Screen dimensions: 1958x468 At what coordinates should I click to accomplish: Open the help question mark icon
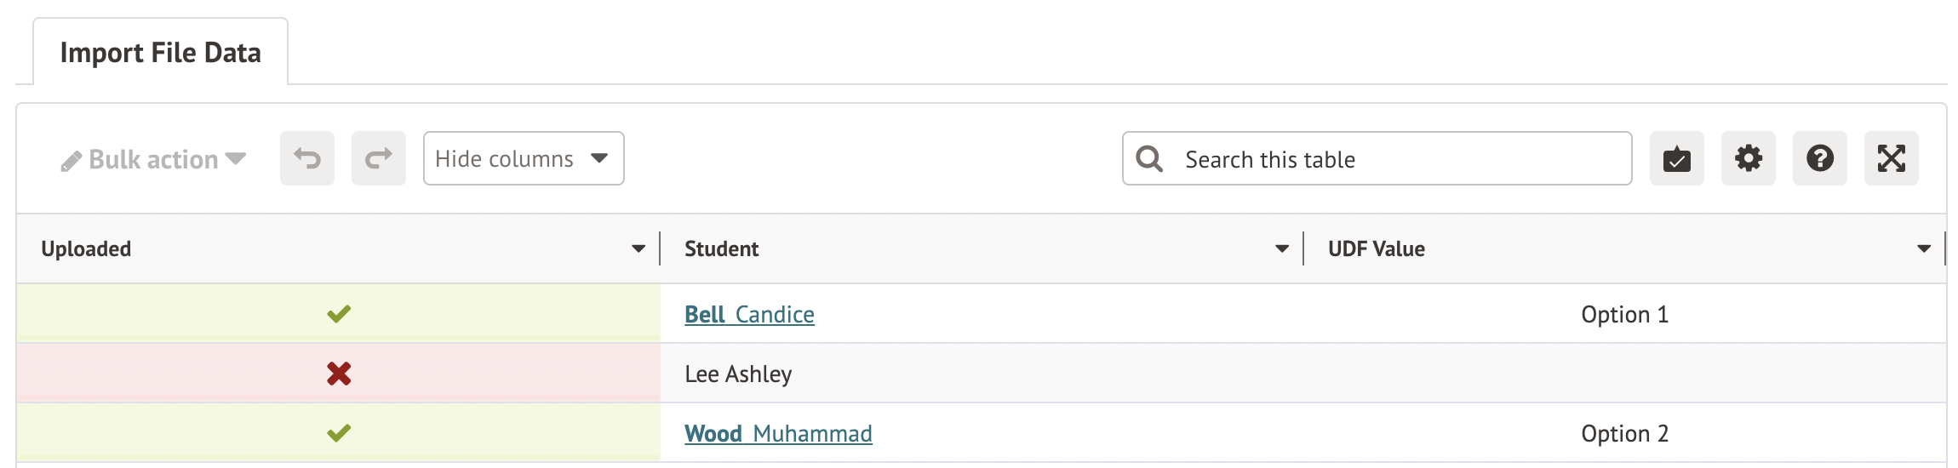(x=1819, y=158)
